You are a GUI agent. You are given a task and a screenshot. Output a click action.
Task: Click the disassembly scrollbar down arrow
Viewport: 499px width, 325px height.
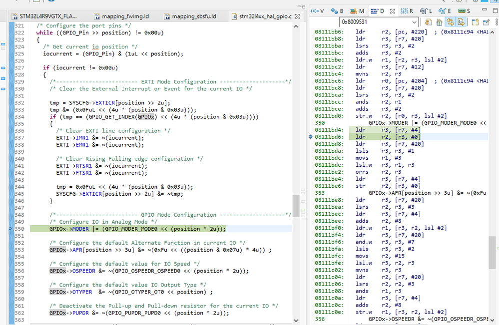(x=492, y=320)
